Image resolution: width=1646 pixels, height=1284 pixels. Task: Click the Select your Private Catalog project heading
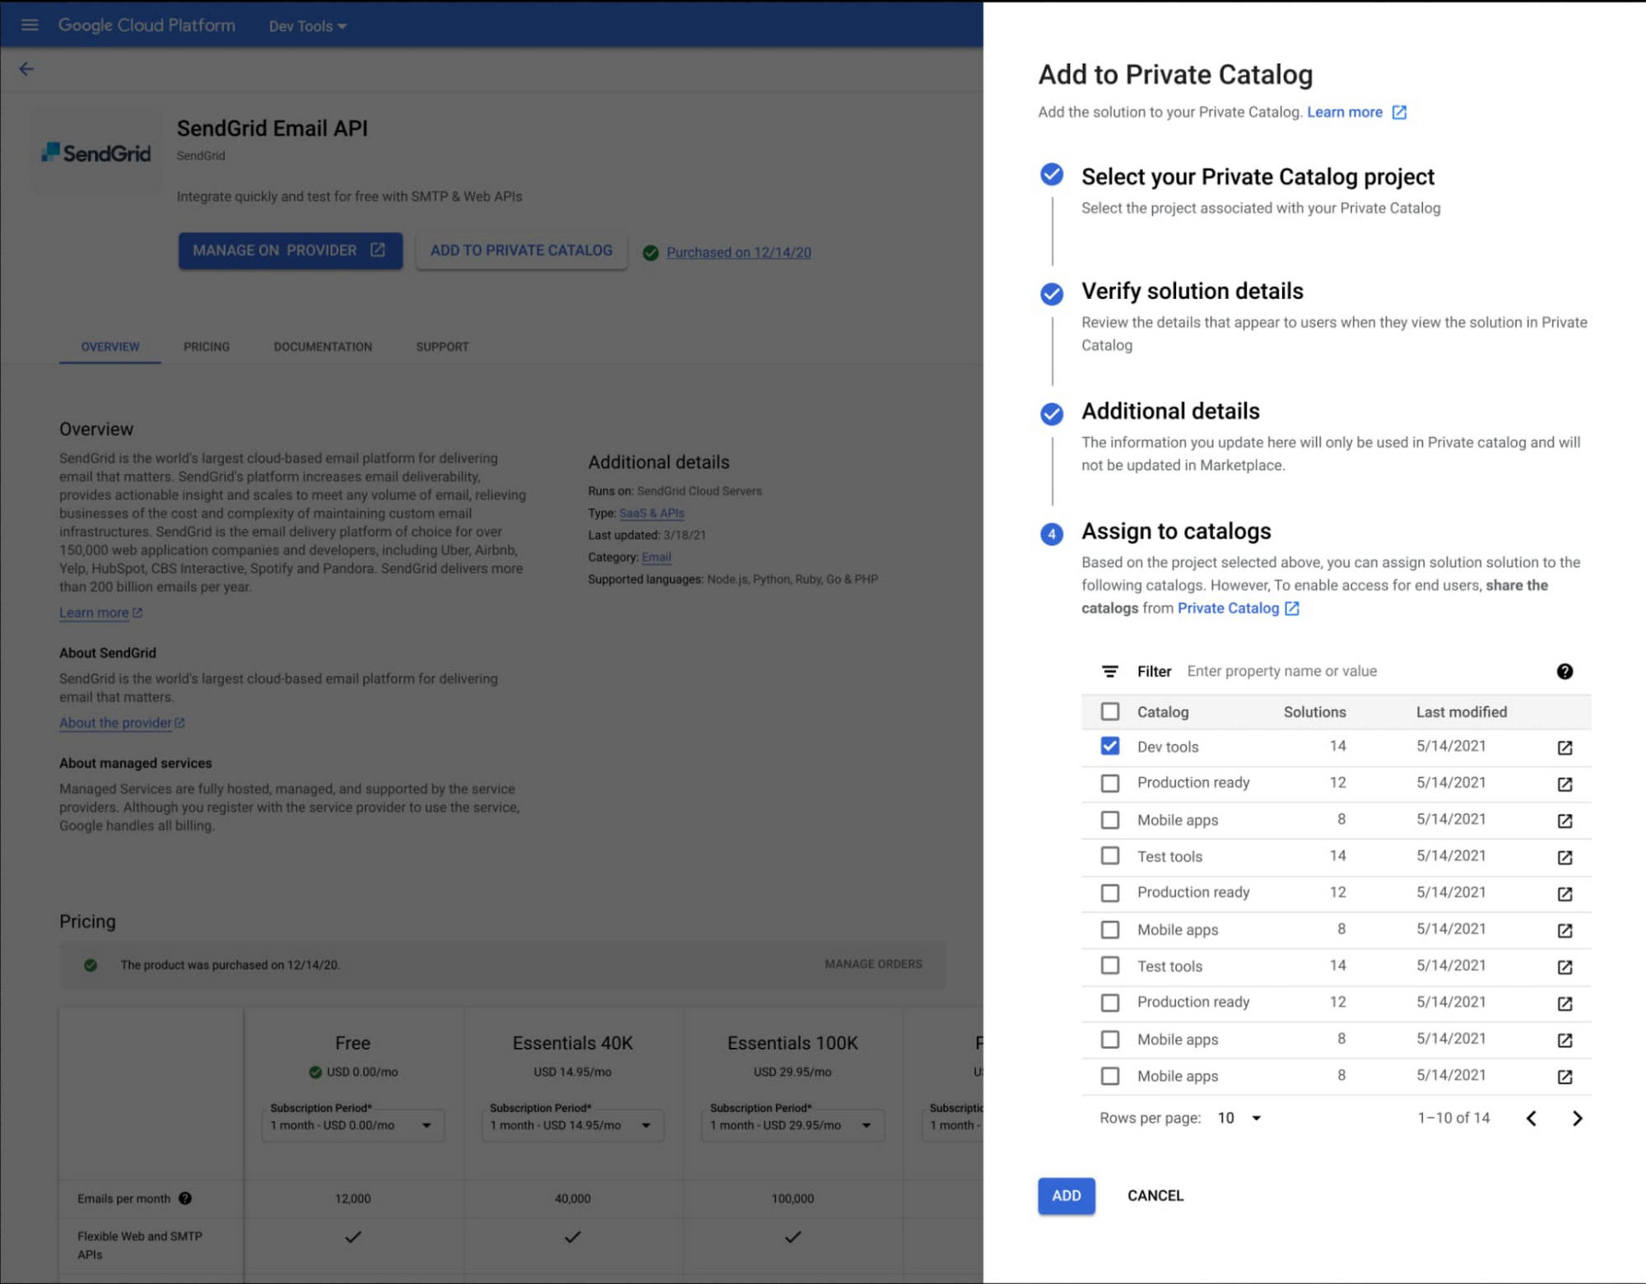(x=1257, y=177)
